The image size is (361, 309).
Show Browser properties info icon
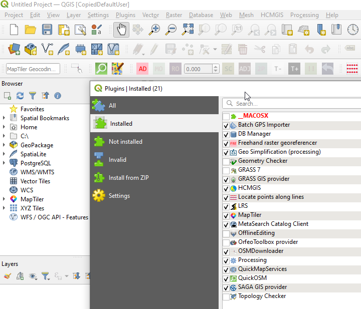[58, 96]
